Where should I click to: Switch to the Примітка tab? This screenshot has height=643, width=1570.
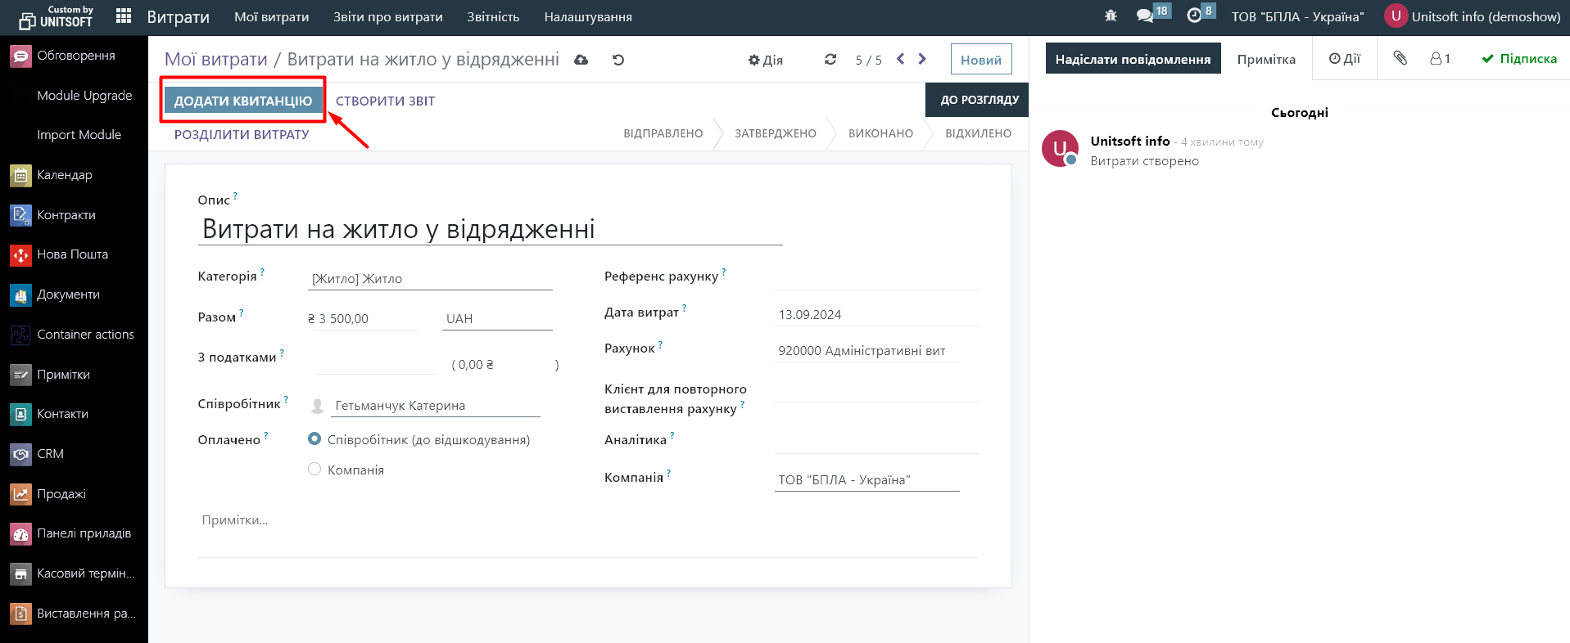(x=1266, y=59)
